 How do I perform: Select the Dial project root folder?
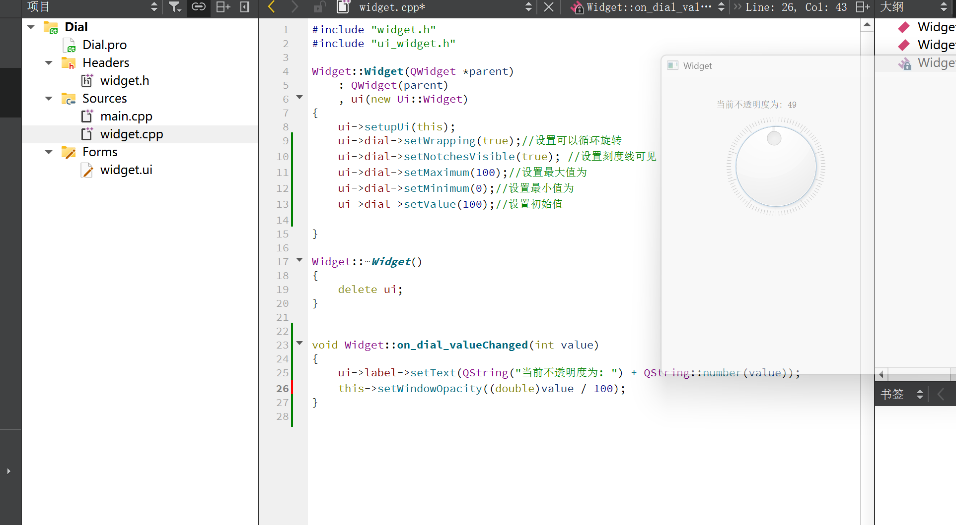click(76, 27)
